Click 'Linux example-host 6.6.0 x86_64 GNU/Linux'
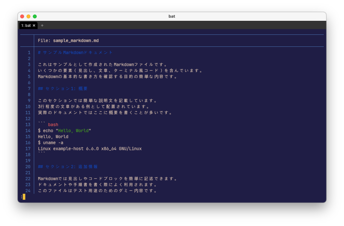344x226 pixels. point(90,149)
